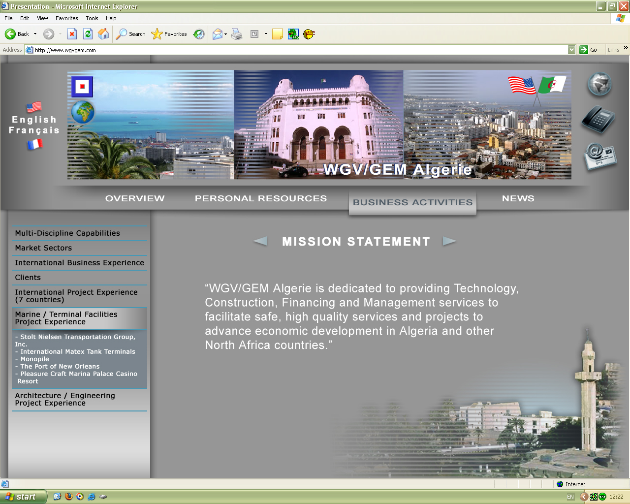Switch to the News tab
This screenshot has height=504, width=630.
518,198
